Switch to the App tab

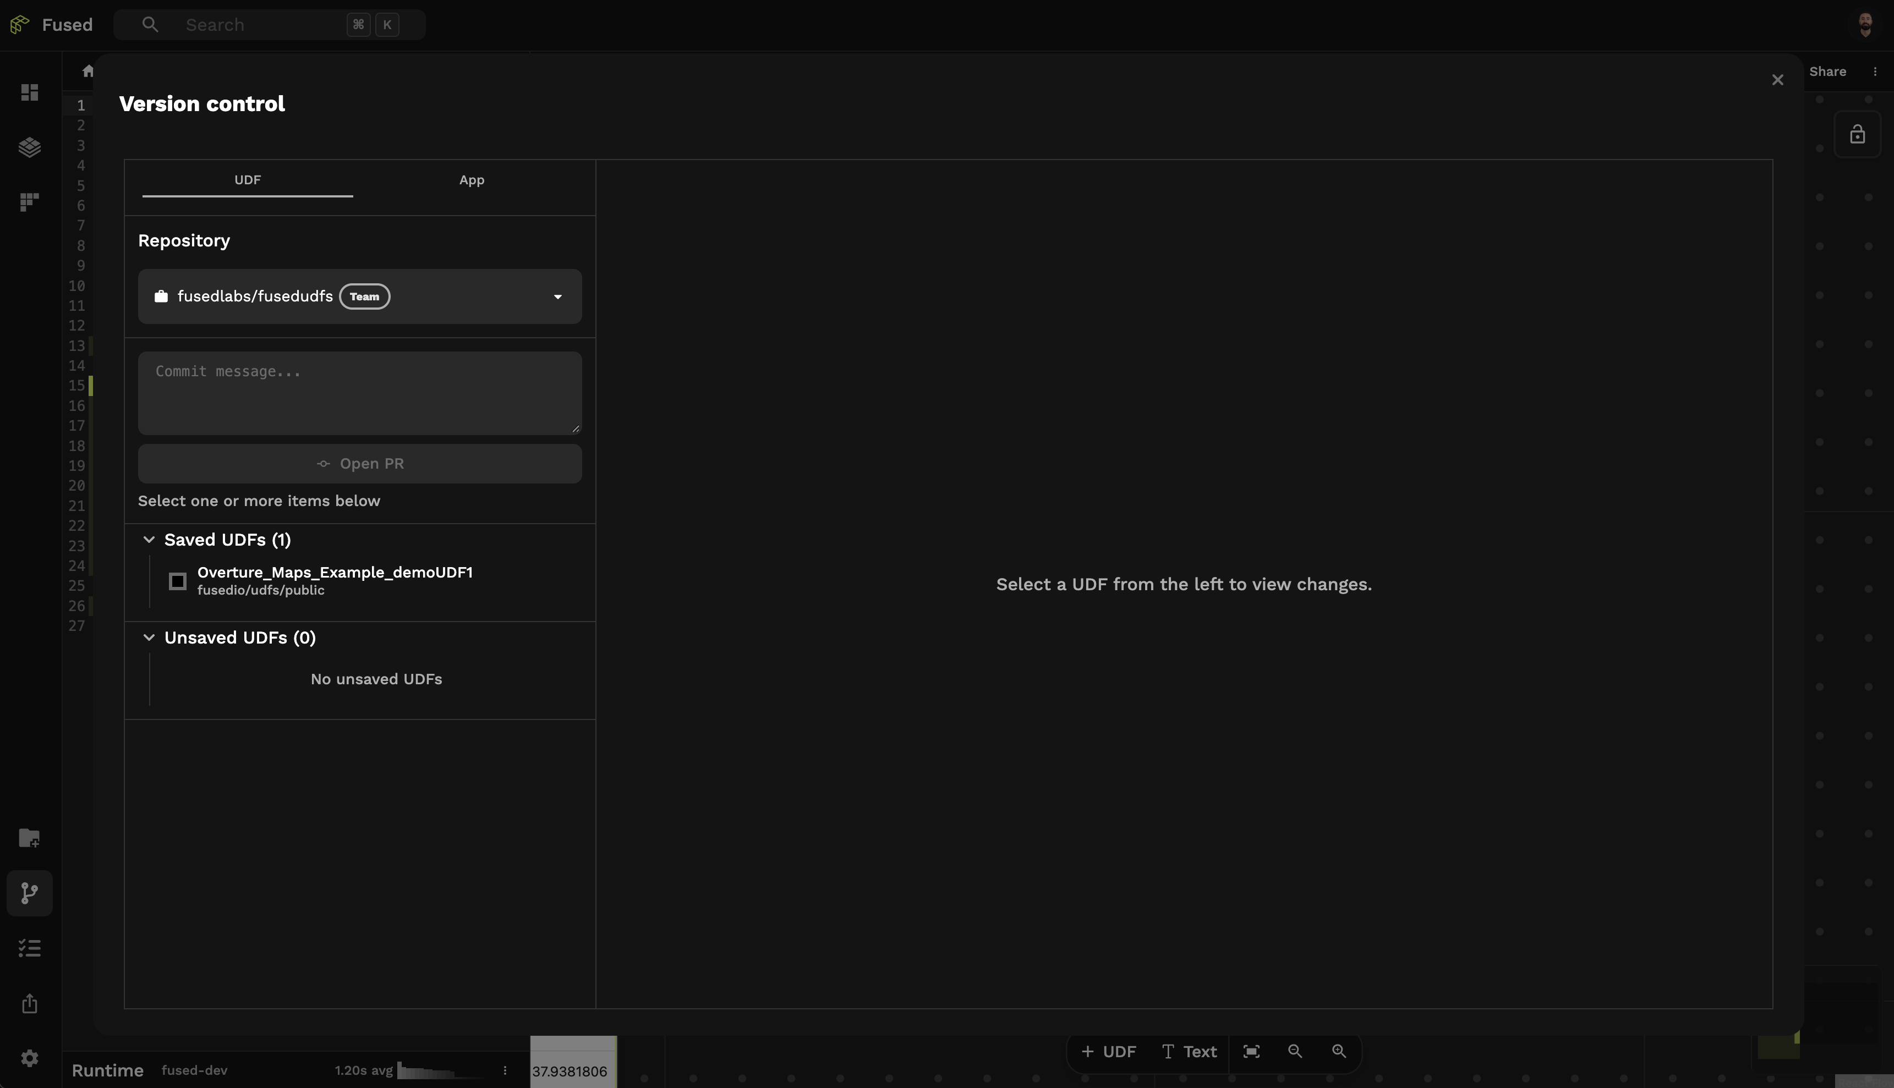coord(471,179)
